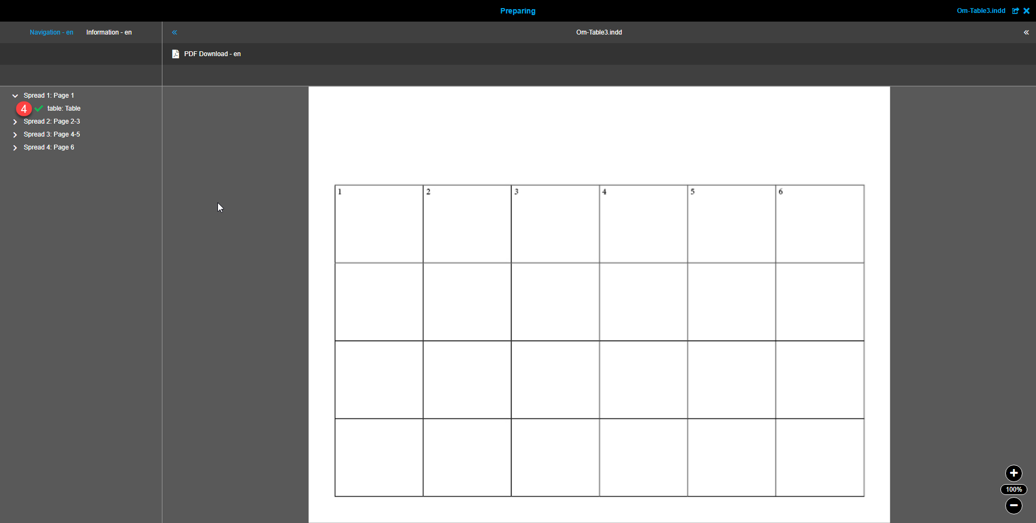This screenshot has width=1036, height=523.
Task: Expand Spread 2: Page 2-3
Action: [x=15, y=121]
